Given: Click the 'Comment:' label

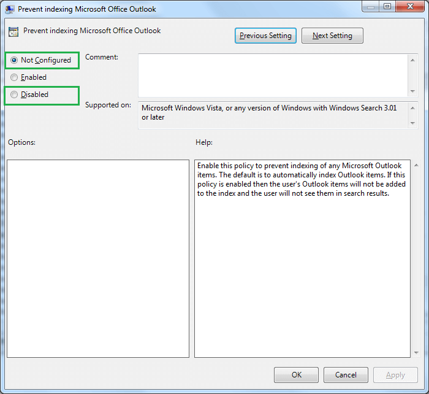Looking at the screenshot, I should point(102,57).
